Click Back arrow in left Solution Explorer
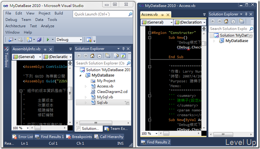 79,56
